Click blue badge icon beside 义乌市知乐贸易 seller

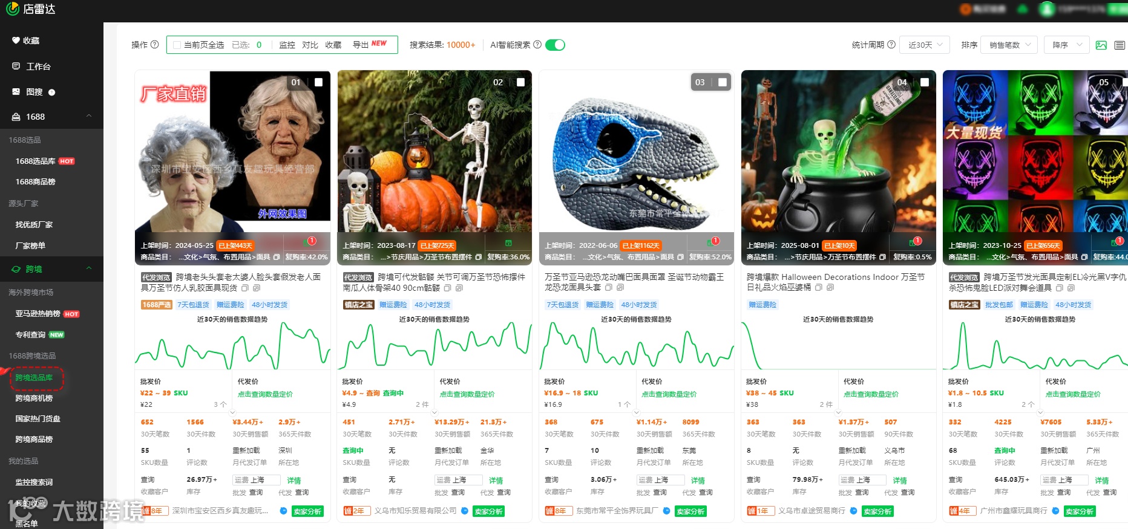tap(465, 511)
